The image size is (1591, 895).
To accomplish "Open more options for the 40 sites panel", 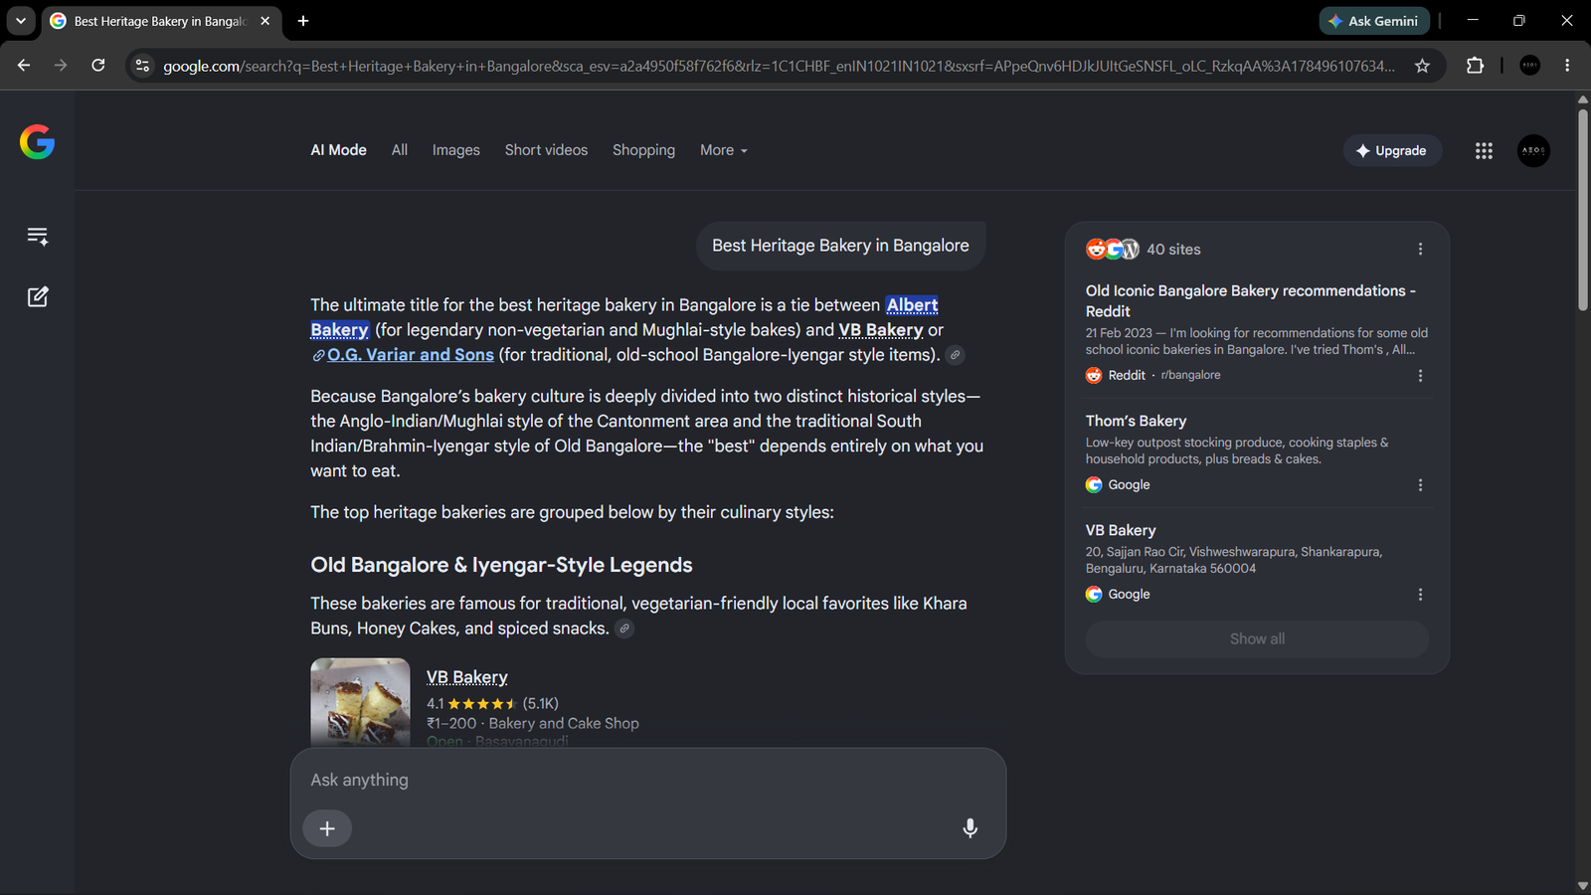I will pyautogui.click(x=1420, y=250).
